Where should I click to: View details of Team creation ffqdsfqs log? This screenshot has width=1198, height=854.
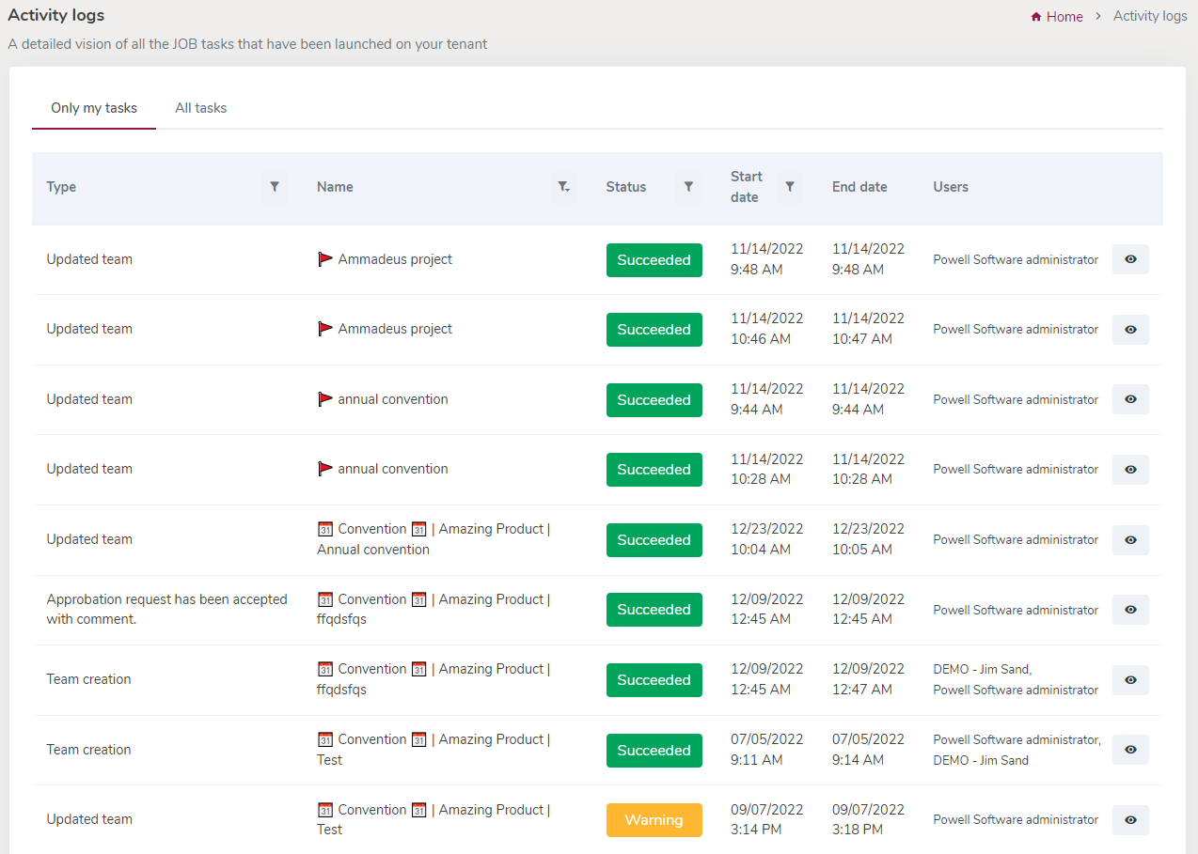[1130, 680]
